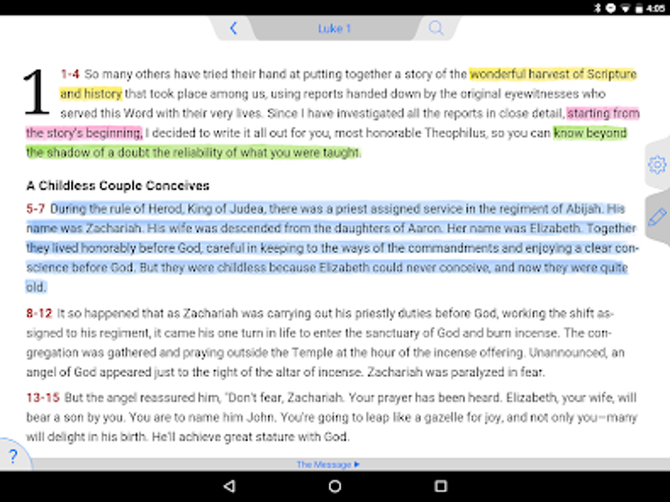The image size is (670, 502).
Task: Tap the Android home circle button
Action: [x=335, y=486]
